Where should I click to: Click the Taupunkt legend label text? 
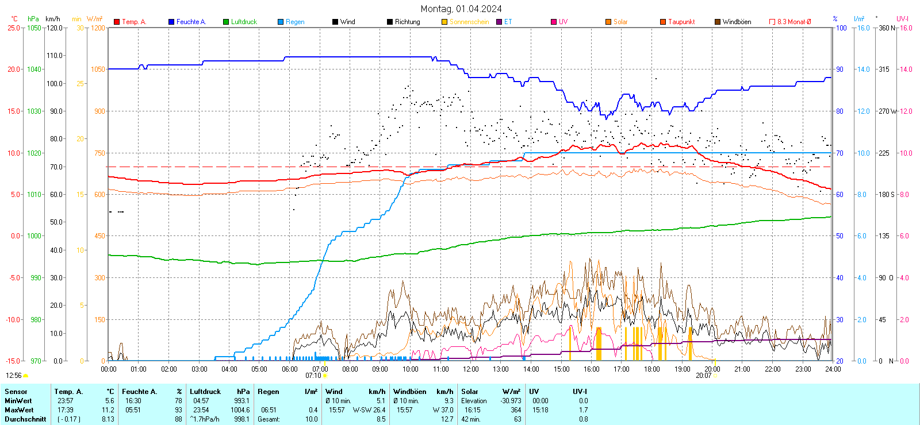pos(681,22)
